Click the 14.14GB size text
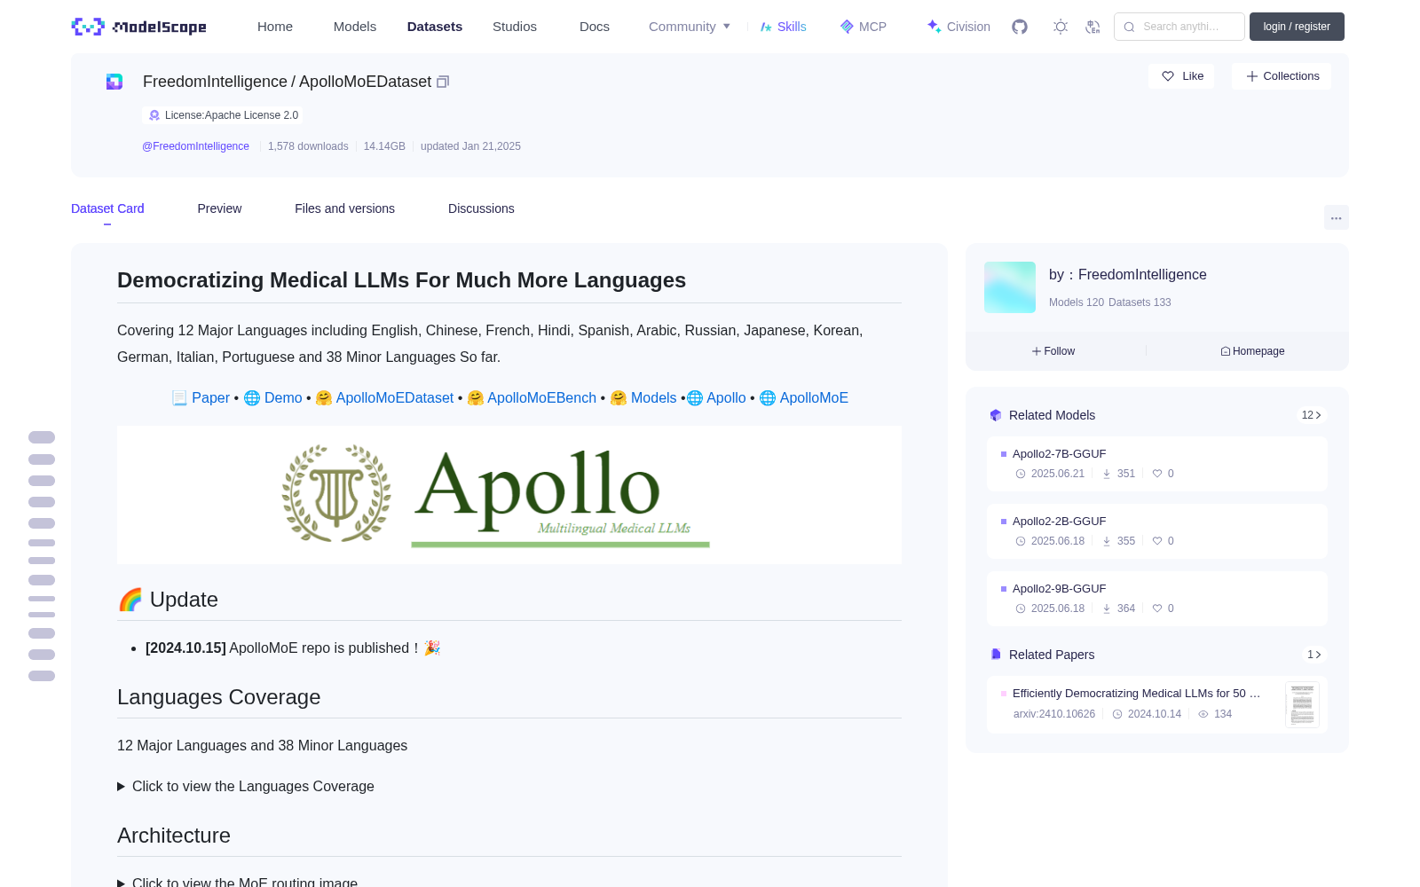 pyautogui.click(x=384, y=146)
